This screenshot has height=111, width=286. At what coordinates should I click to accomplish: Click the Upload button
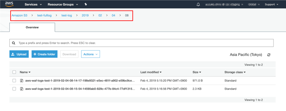pyautogui.click(x=19, y=54)
